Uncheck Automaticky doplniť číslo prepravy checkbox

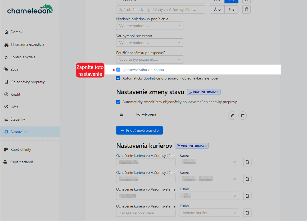(118, 78)
